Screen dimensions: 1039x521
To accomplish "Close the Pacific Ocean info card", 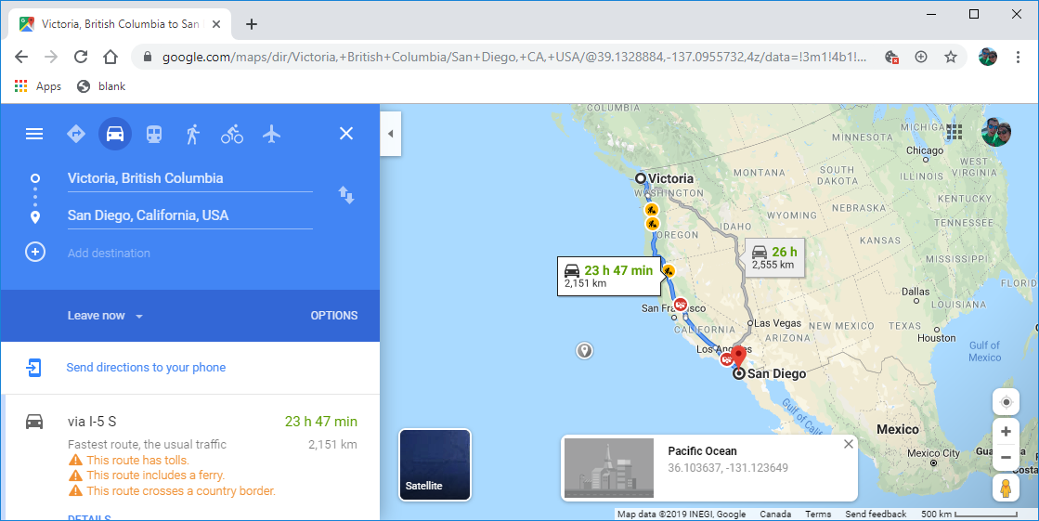I will click(x=848, y=444).
